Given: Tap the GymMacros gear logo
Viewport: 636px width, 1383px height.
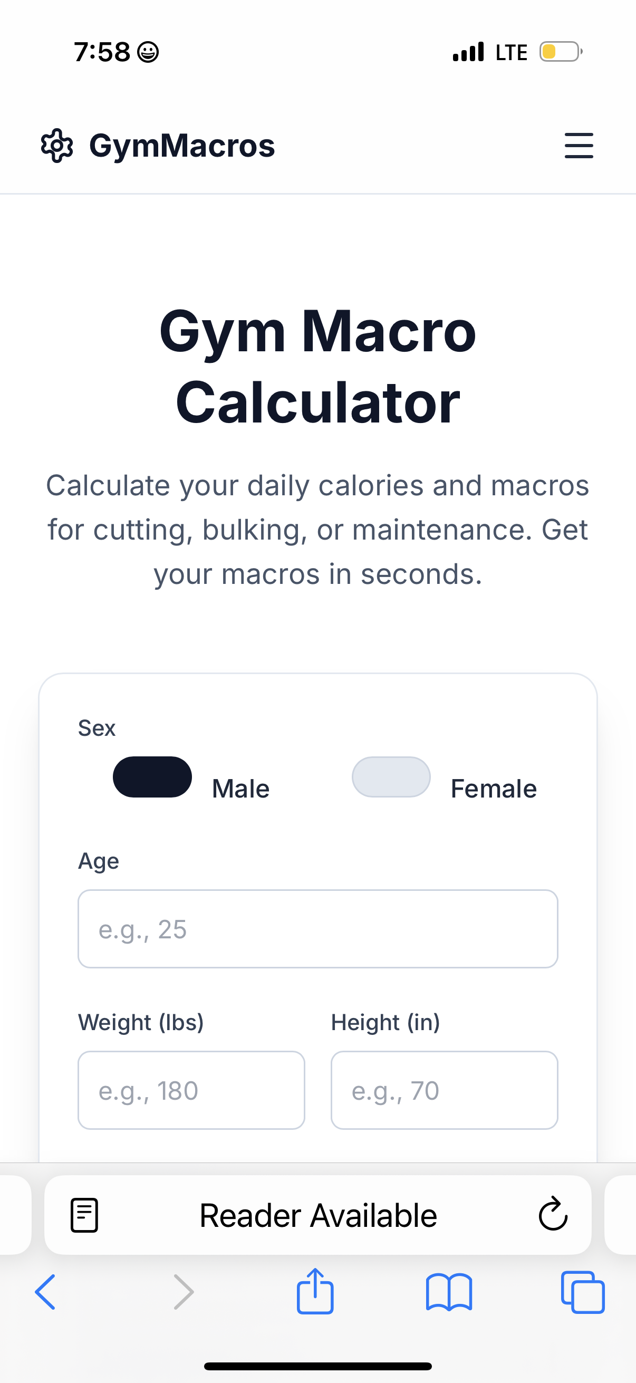Looking at the screenshot, I should 57,145.
